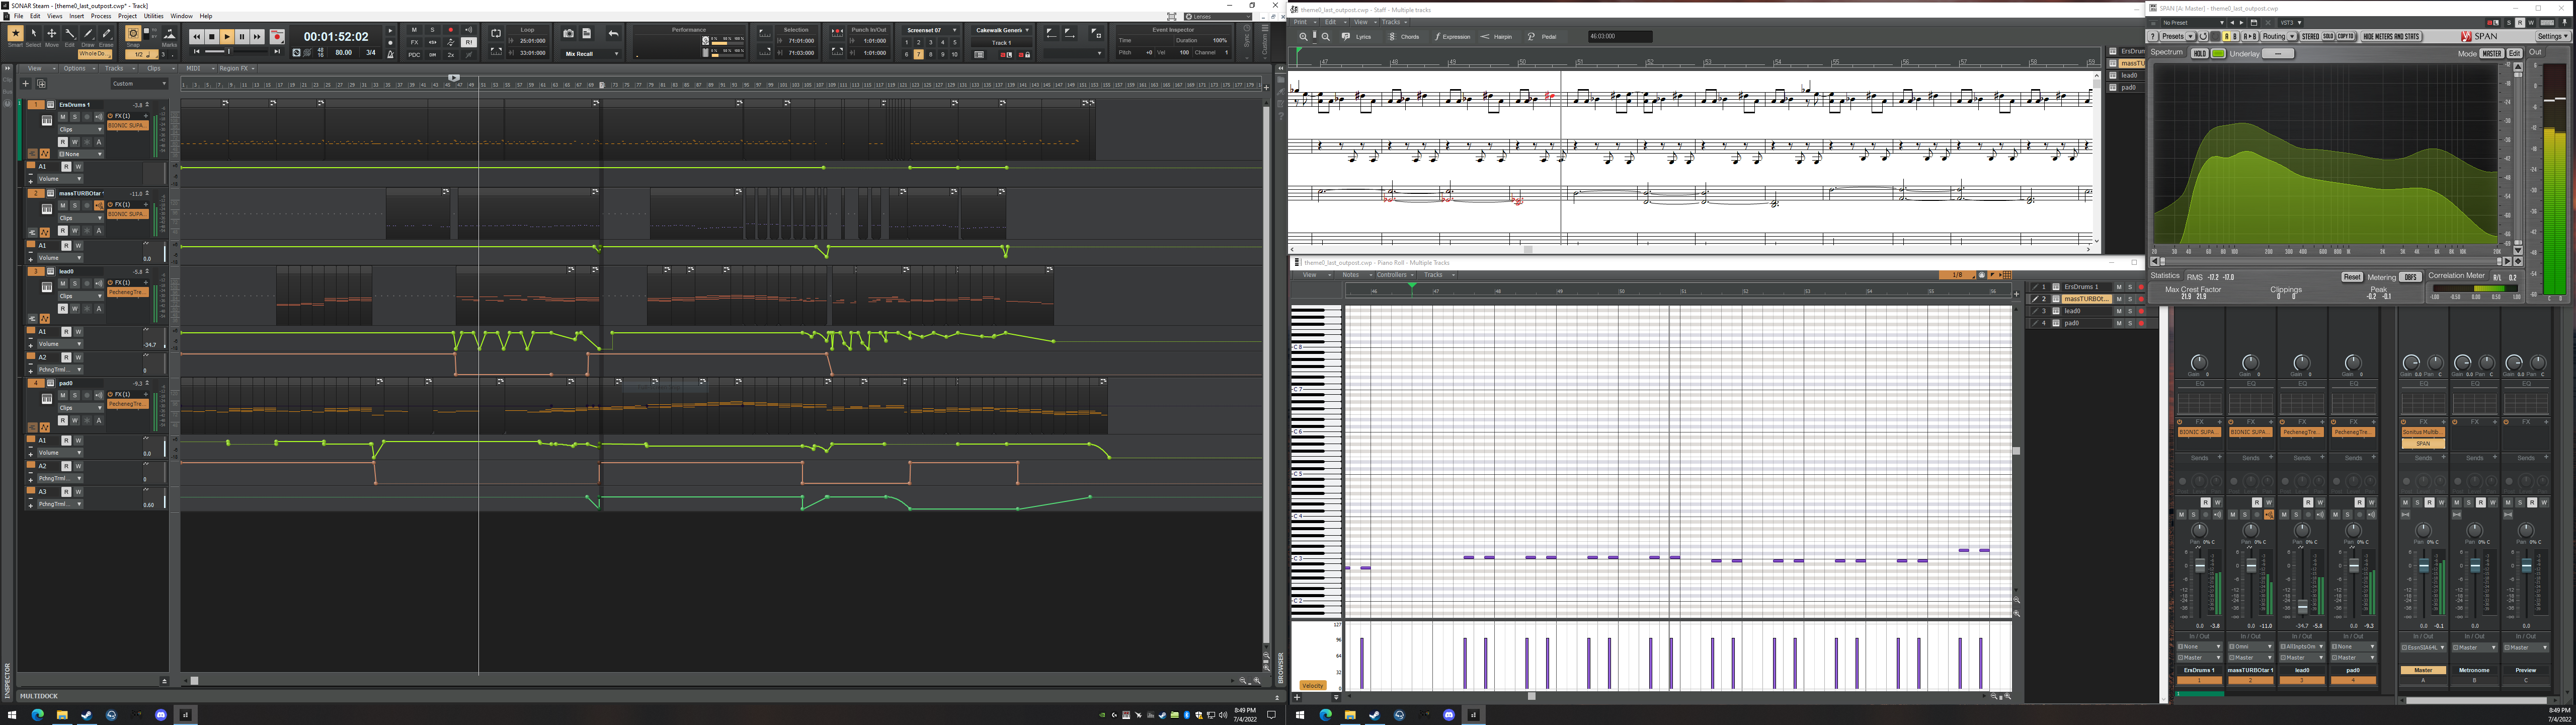
Task: Click the Stop playback button
Action: pos(211,37)
